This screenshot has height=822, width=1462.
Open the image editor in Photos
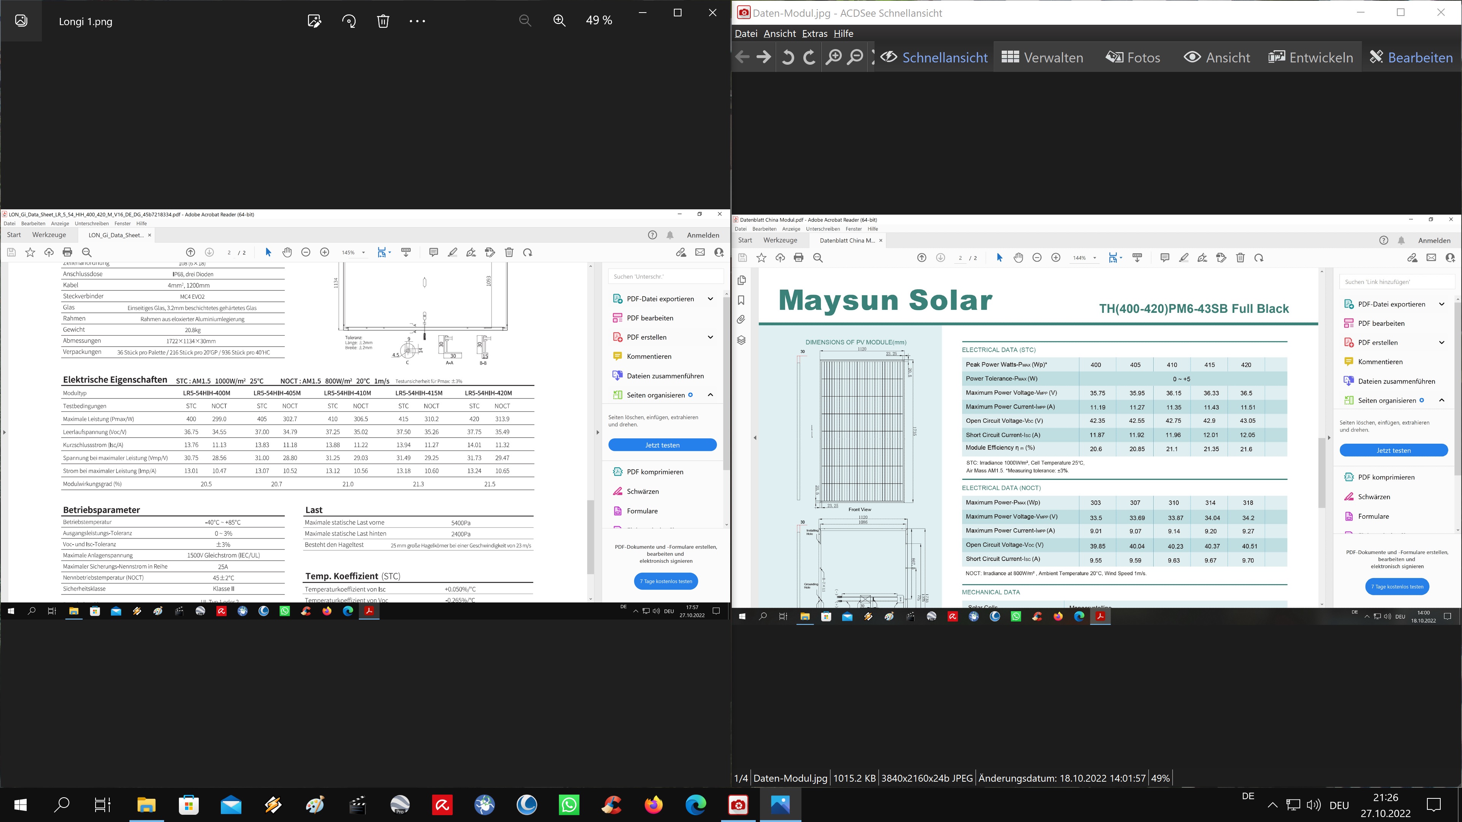[x=314, y=21]
